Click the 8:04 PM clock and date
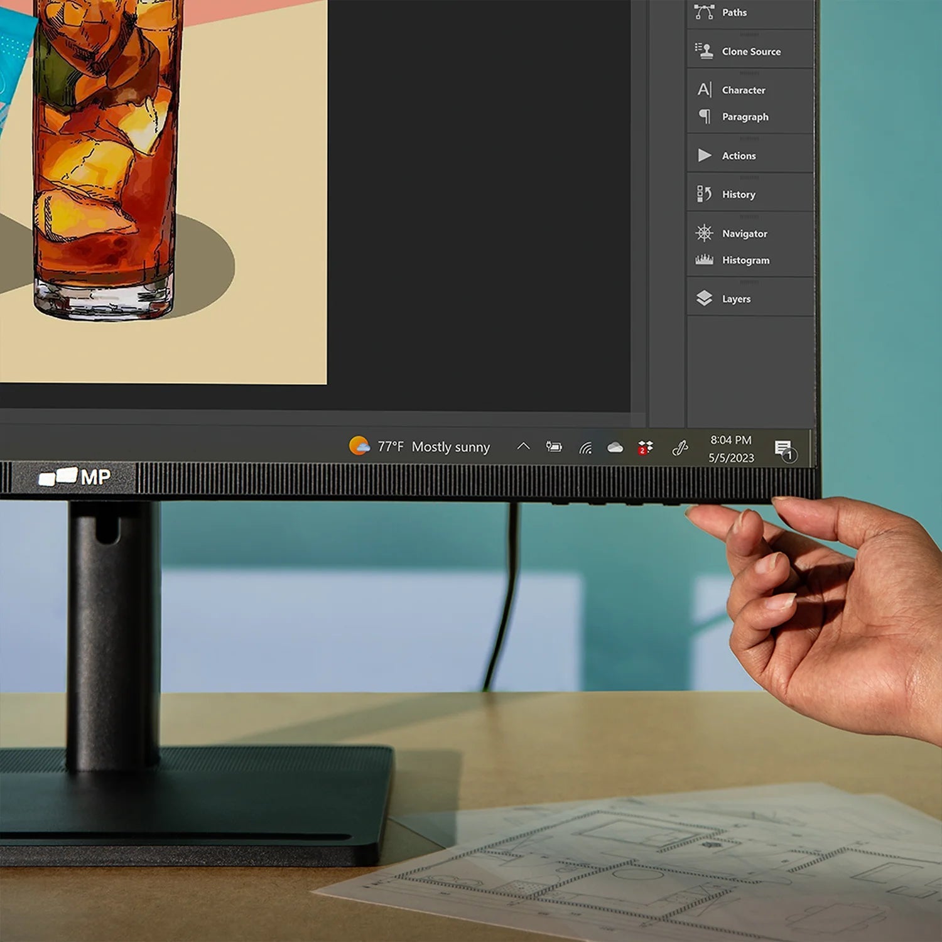The height and width of the screenshot is (942, 942). pyautogui.click(x=731, y=448)
